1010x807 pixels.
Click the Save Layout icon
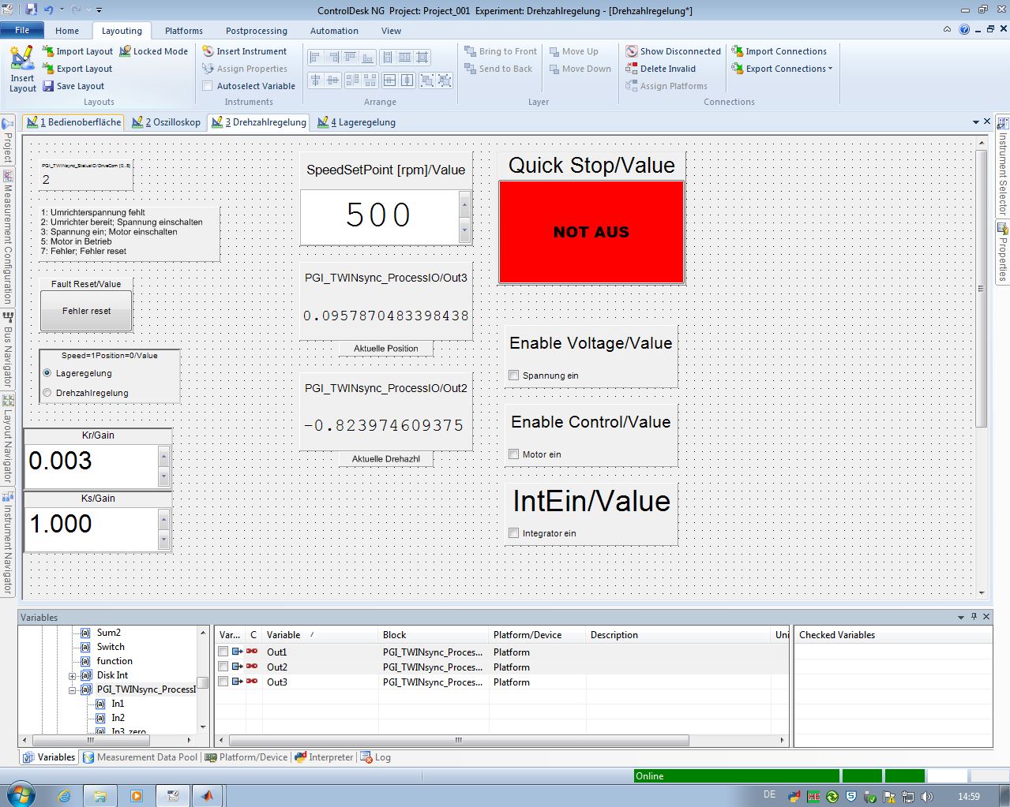click(48, 86)
